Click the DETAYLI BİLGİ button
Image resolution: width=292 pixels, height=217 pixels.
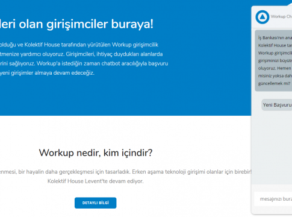95,203
